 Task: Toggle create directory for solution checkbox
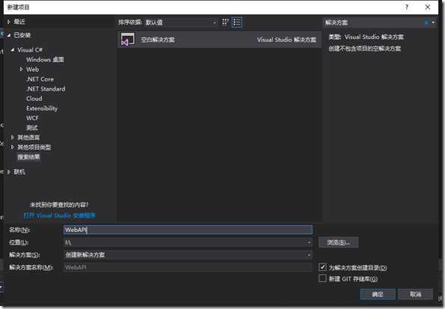[x=322, y=267]
